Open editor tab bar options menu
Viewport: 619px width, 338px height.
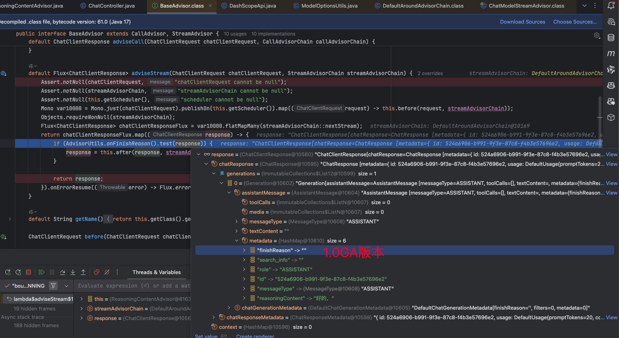pos(595,6)
